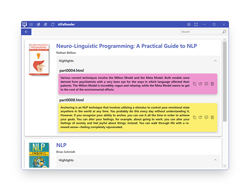Go back with the left arrow button

click(x=26, y=32)
